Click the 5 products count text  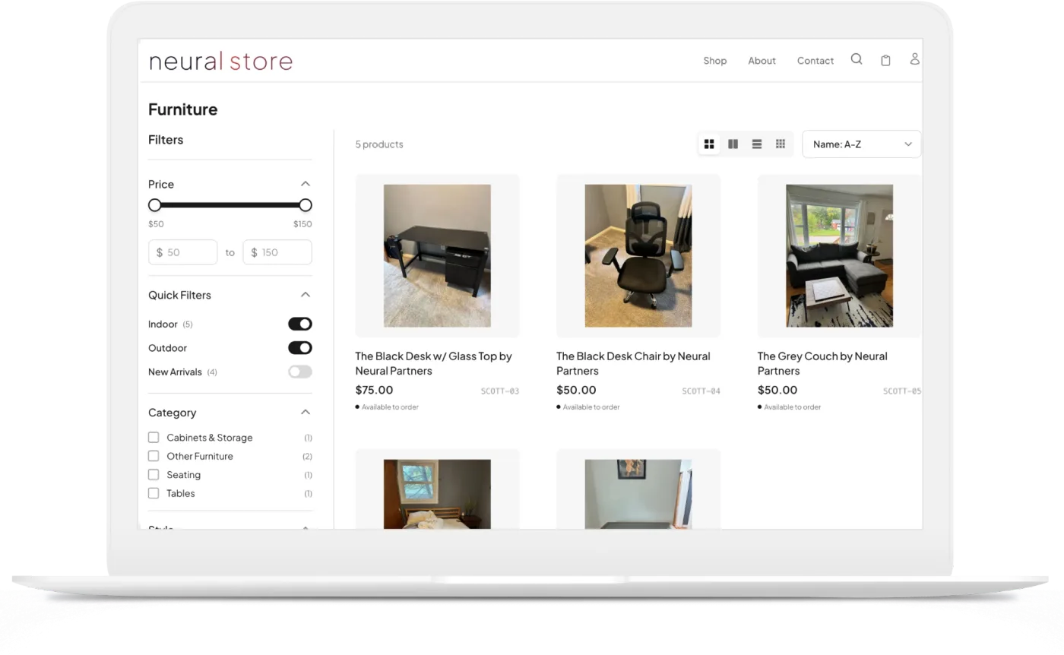[379, 144]
